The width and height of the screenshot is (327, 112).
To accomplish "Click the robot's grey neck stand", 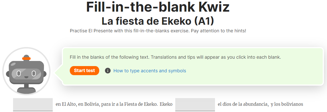I will pos(26,86).
